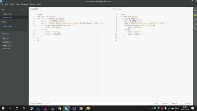Viewport: 197px width, 111px height.
Task: Open Task View on the taskbar
Action: click(x=24, y=108)
